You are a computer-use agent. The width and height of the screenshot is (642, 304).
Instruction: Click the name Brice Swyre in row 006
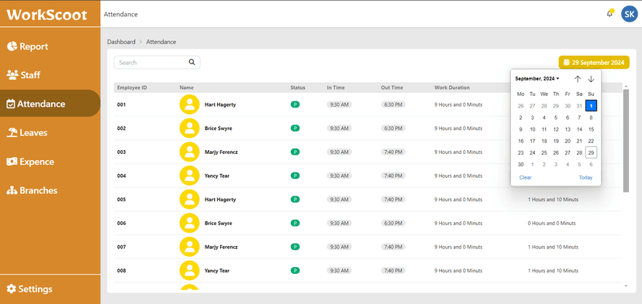tap(218, 223)
